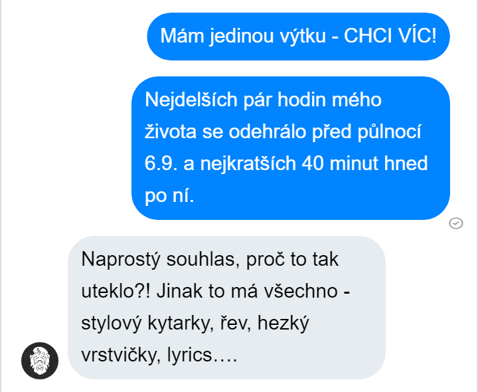This screenshot has height=392, width=478.
Task: Click the message delivered checkmark icon
Action: coord(456,223)
